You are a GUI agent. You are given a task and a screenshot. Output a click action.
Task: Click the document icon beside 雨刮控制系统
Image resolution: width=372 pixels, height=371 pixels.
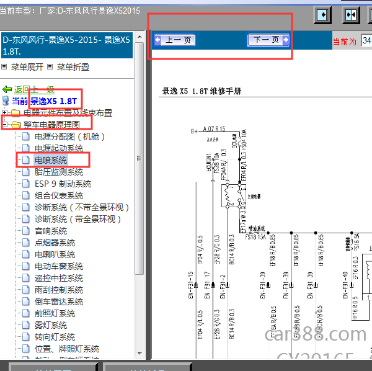click(x=26, y=290)
